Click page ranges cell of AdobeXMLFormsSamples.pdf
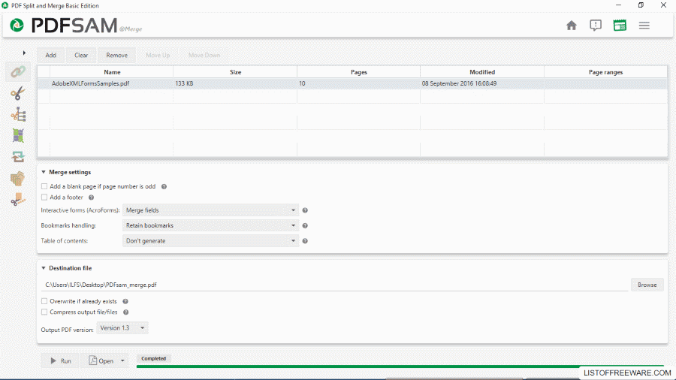This screenshot has height=380, width=676. (x=605, y=83)
